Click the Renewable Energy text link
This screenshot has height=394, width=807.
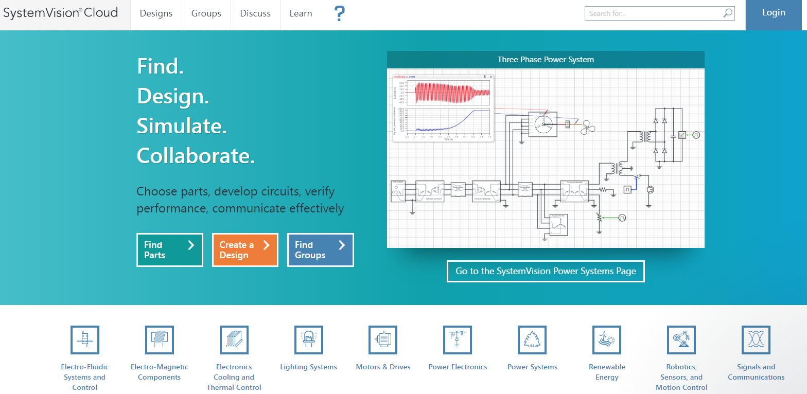607,372
